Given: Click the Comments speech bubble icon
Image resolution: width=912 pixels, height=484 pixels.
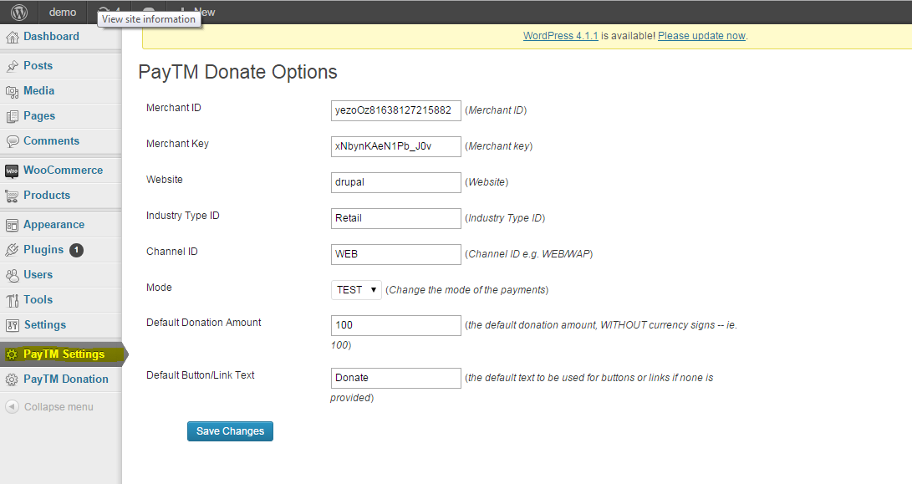Looking at the screenshot, I should (x=13, y=141).
